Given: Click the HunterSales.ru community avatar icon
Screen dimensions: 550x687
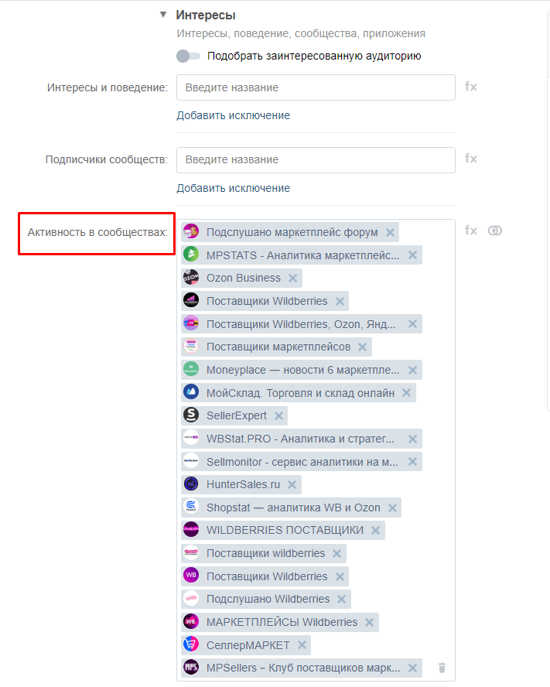Looking at the screenshot, I should [191, 484].
